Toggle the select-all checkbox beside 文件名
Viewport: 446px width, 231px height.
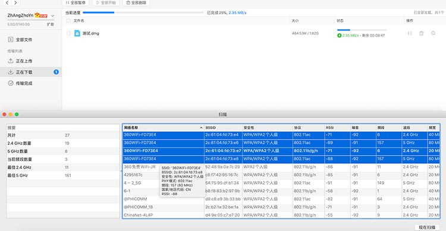coord(68,20)
